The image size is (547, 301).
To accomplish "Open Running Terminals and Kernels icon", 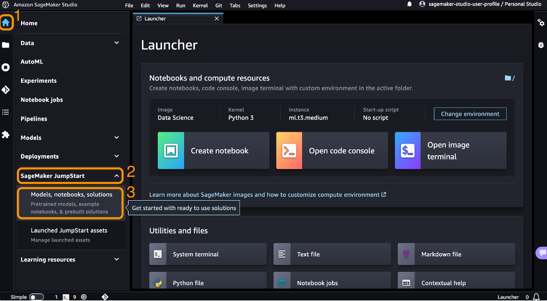I will coord(6,67).
